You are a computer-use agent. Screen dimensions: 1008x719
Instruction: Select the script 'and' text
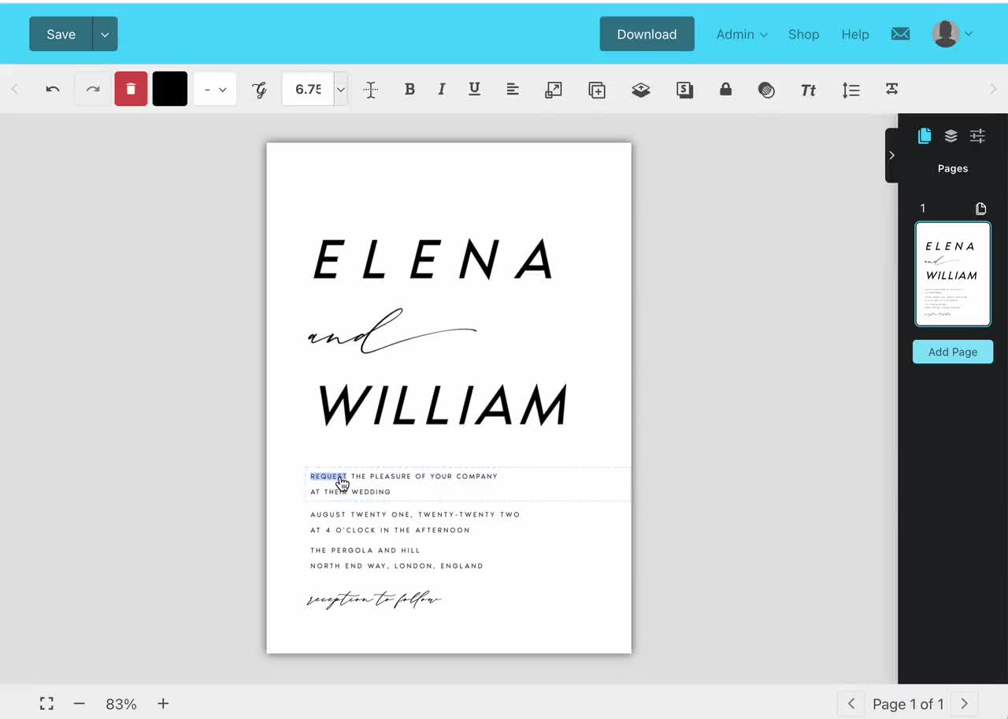point(391,333)
